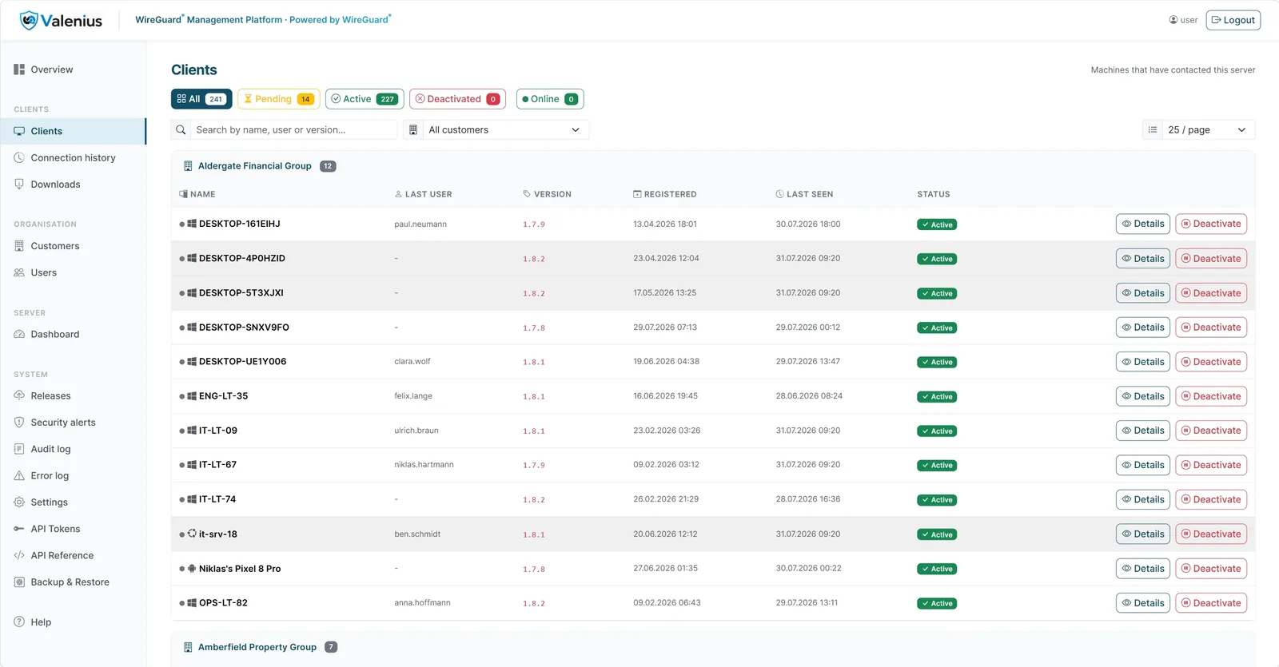Sort by the NAME column header
The image size is (1279, 667).
point(197,194)
